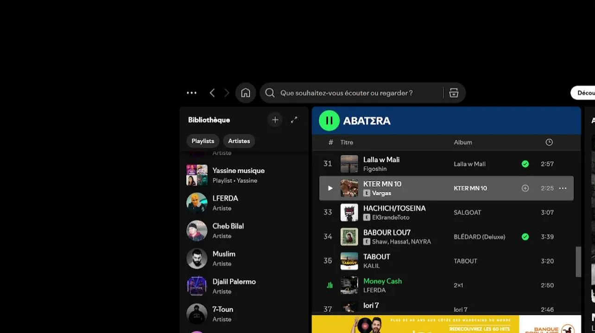Sort by the duration clock icon

tap(549, 142)
